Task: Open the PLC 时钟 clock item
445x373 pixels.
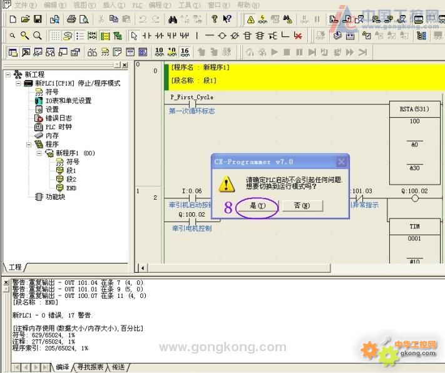Action: (x=58, y=126)
